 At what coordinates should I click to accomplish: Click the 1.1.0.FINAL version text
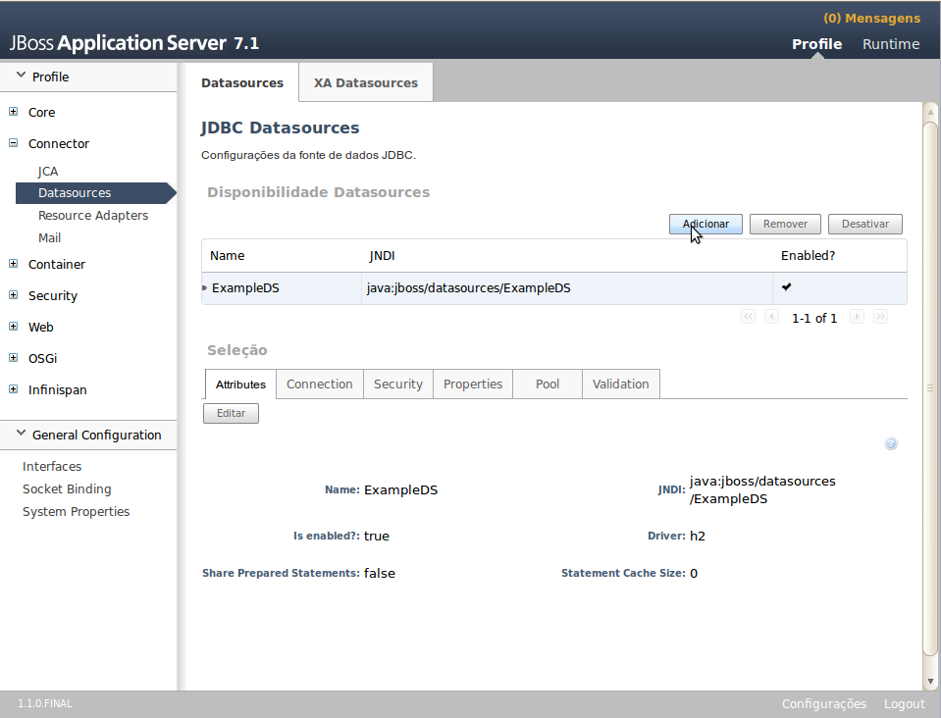[x=45, y=703]
